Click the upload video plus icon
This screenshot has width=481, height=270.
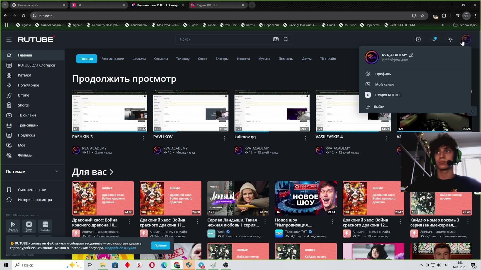click(418, 39)
